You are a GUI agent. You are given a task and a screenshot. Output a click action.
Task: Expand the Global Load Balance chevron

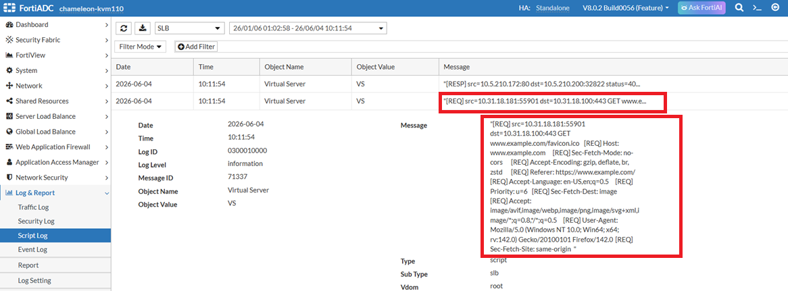tap(107, 132)
